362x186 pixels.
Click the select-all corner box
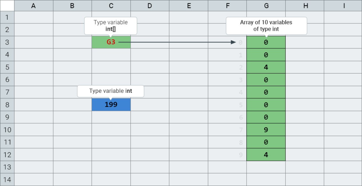pyautogui.click(x=7, y=6)
